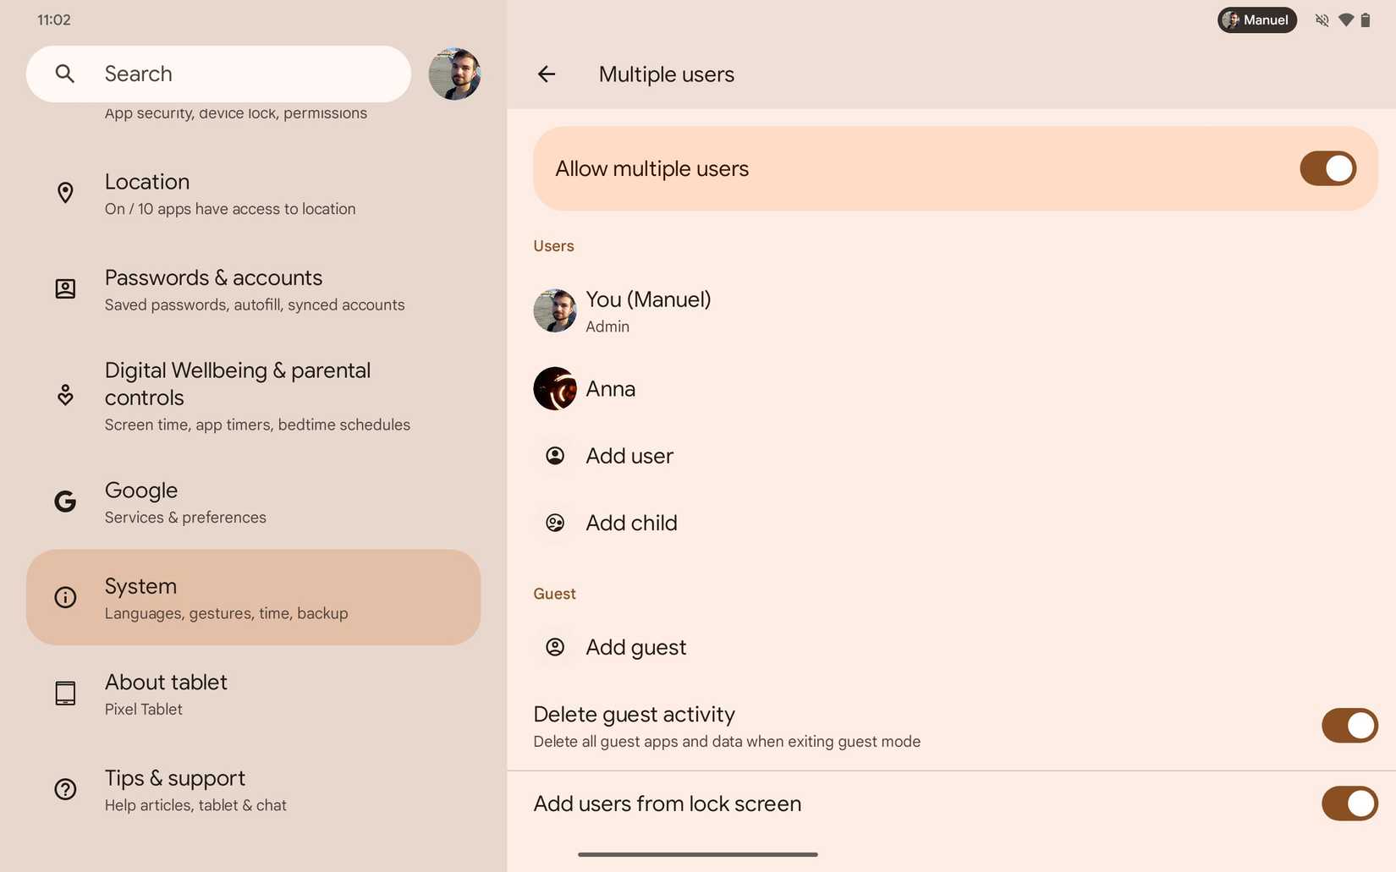Click the System info icon

(65, 597)
